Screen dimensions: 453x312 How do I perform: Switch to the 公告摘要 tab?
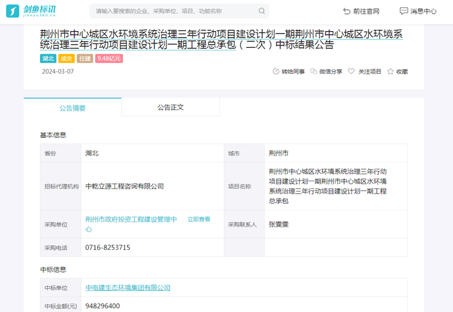72,107
